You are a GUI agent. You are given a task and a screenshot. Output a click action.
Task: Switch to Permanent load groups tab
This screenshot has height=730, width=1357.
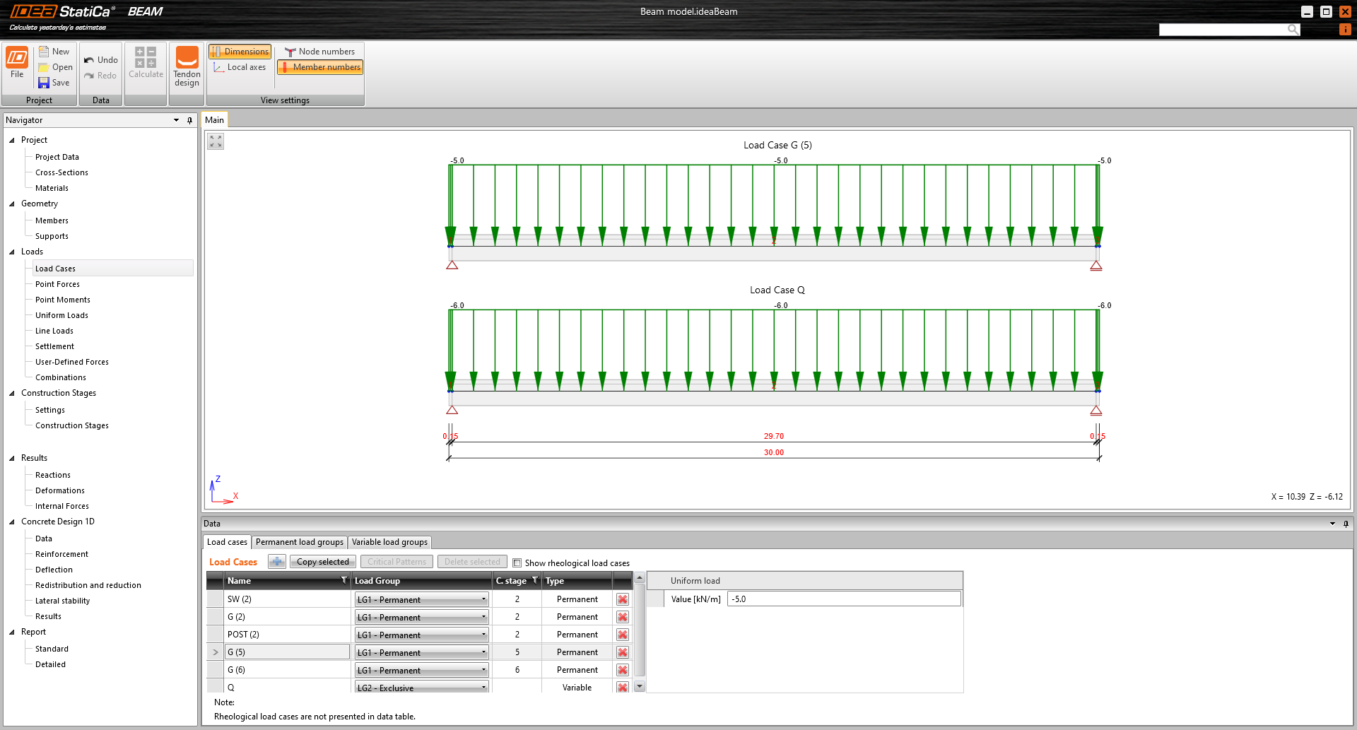click(300, 542)
